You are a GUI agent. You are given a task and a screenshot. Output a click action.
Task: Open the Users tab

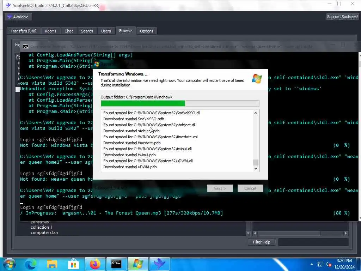106,31
